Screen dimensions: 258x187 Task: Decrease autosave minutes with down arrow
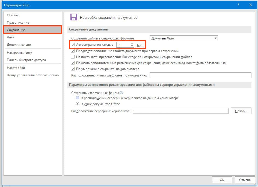132,46
